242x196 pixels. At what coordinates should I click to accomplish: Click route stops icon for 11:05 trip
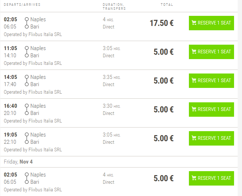[x=26, y=52]
